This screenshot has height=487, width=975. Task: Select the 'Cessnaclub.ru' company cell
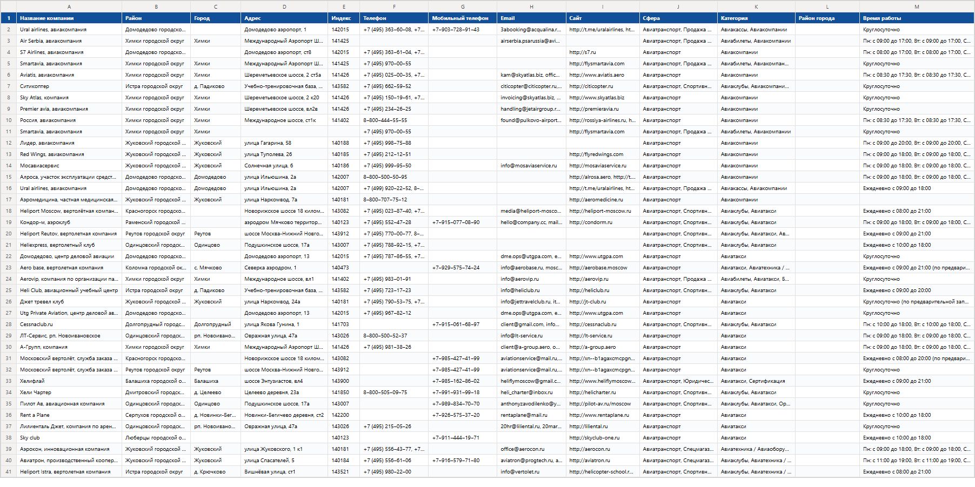pyautogui.click(x=69, y=324)
